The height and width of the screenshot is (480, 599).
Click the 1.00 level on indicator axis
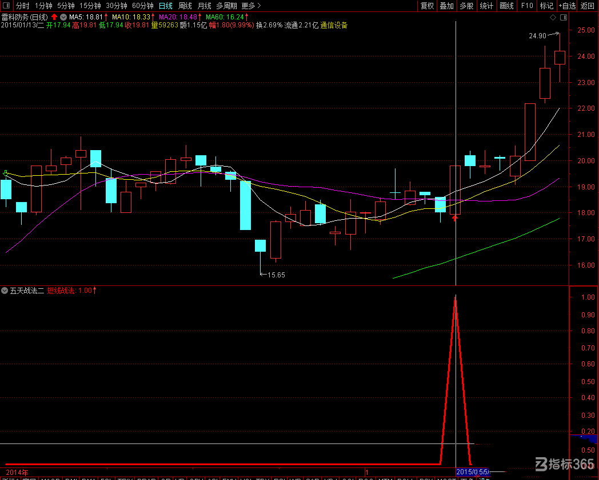coord(588,297)
